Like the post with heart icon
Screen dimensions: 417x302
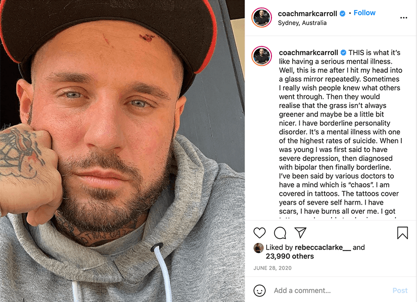[x=259, y=233]
